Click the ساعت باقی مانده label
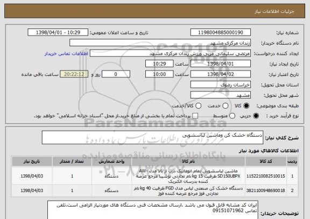This screenshot has height=219, width=310. click(40, 74)
